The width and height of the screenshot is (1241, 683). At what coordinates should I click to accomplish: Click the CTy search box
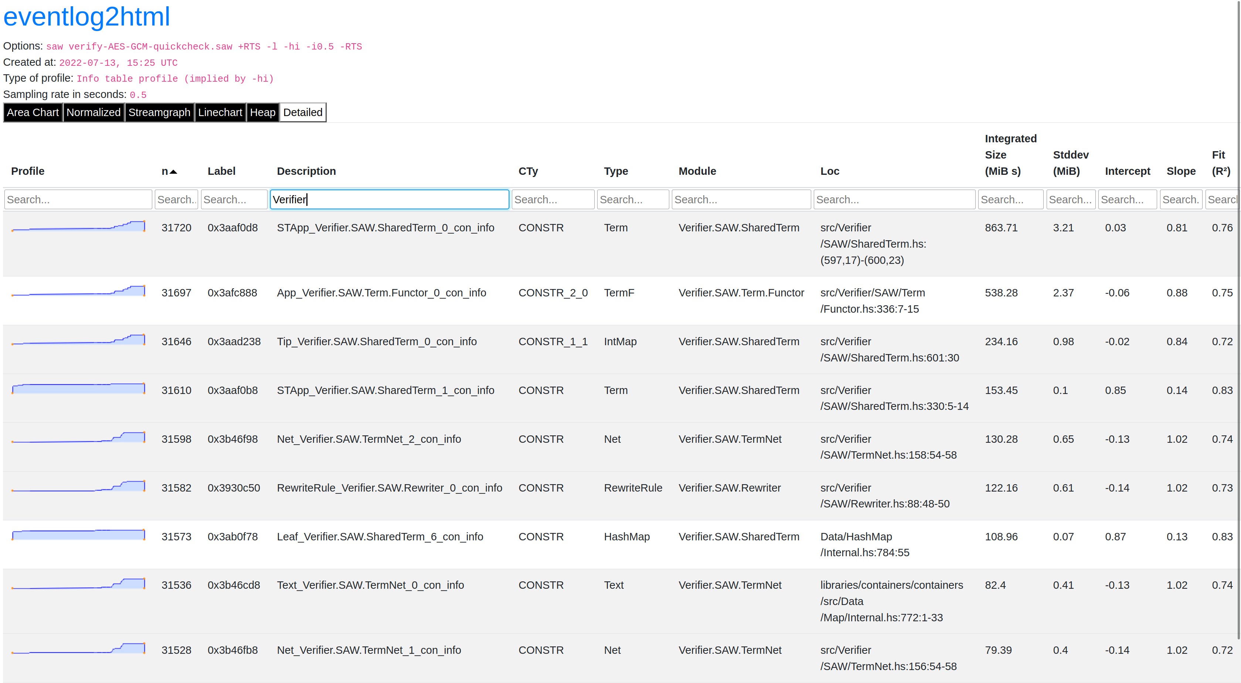[x=552, y=199]
